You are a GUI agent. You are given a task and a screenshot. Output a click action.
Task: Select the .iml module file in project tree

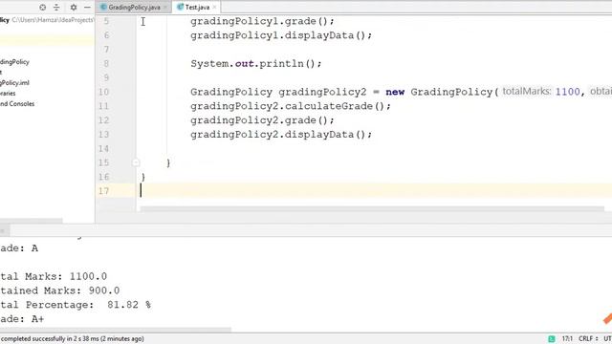point(14,83)
